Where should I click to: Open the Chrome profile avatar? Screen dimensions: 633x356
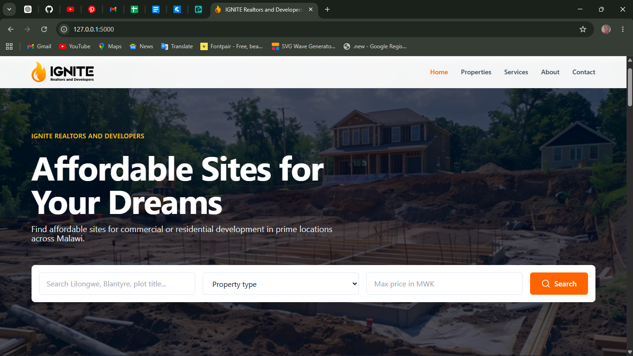(606, 29)
